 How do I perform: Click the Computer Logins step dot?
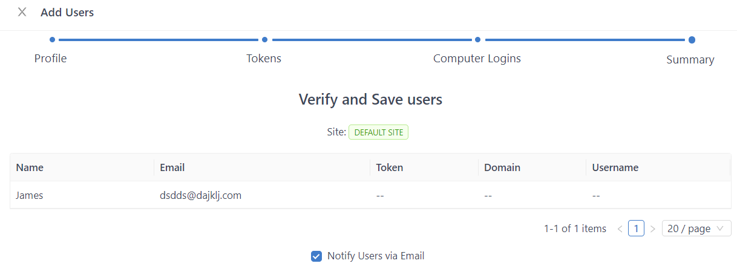[477, 40]
